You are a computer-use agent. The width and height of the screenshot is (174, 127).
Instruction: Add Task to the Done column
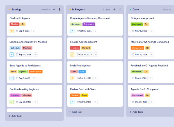136,112
